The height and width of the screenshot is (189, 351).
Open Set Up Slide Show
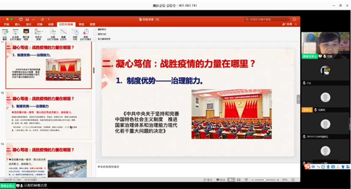[x=53, y=34]
